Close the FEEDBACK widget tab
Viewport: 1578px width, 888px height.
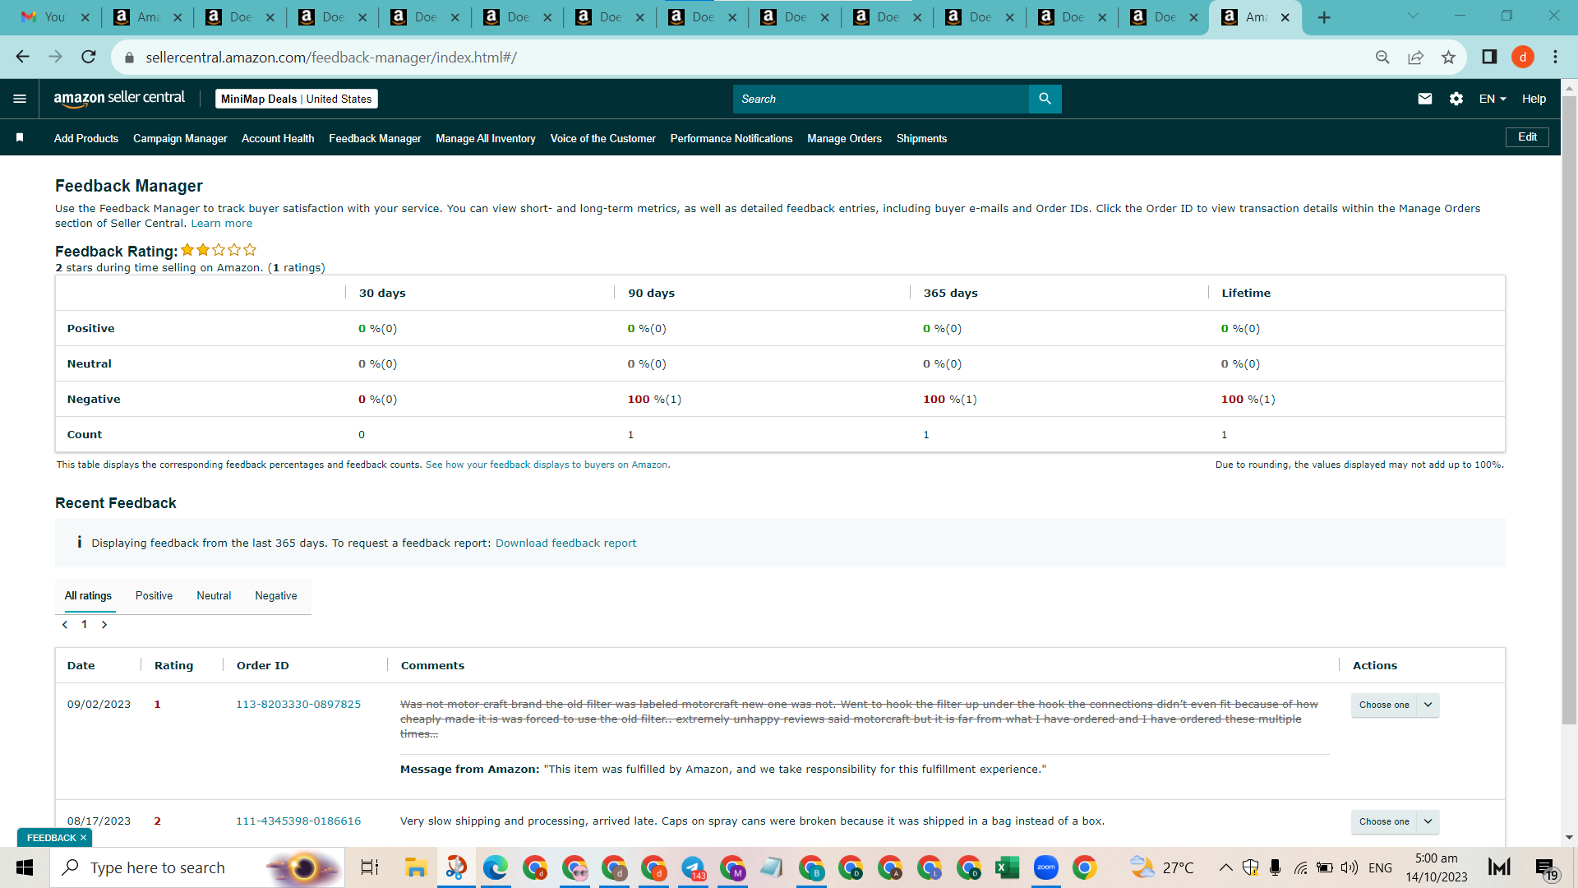pos(83,838)
